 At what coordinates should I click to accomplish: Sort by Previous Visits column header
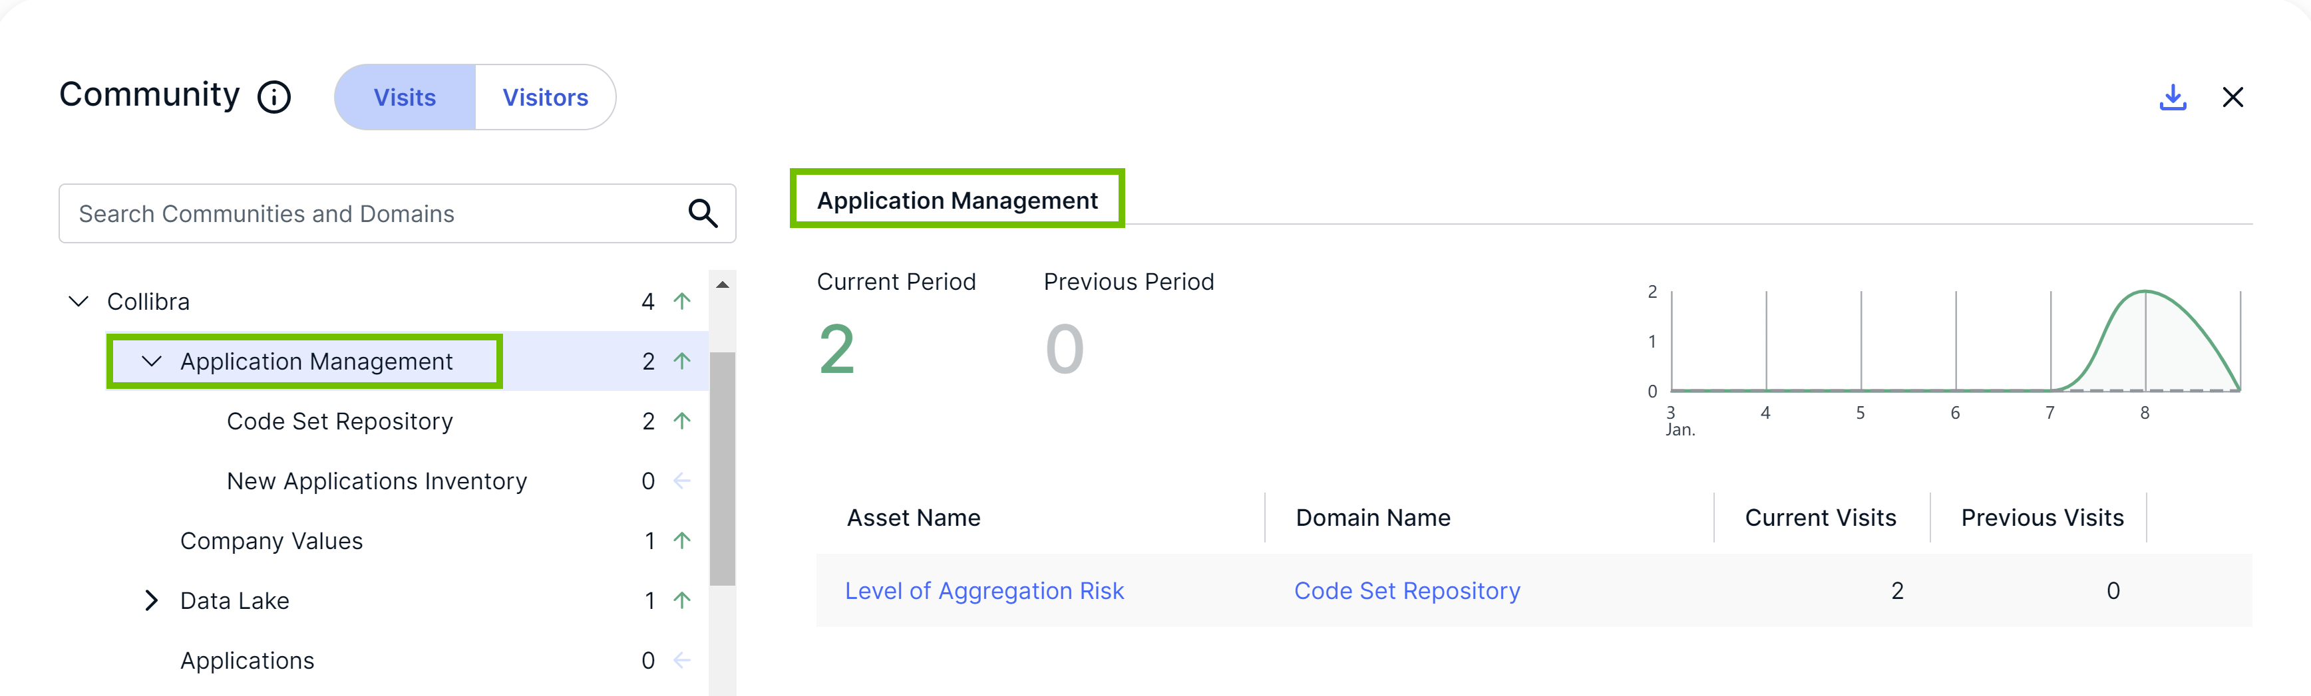(x=2042, y=518)
